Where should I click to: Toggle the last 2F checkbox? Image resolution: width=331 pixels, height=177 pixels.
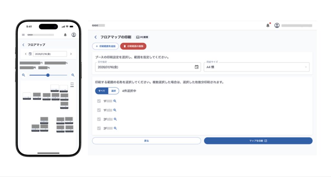point(99,128)
